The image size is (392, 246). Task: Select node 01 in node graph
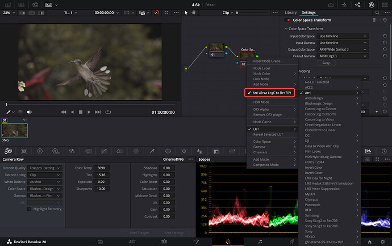click(x=216, y=50)
